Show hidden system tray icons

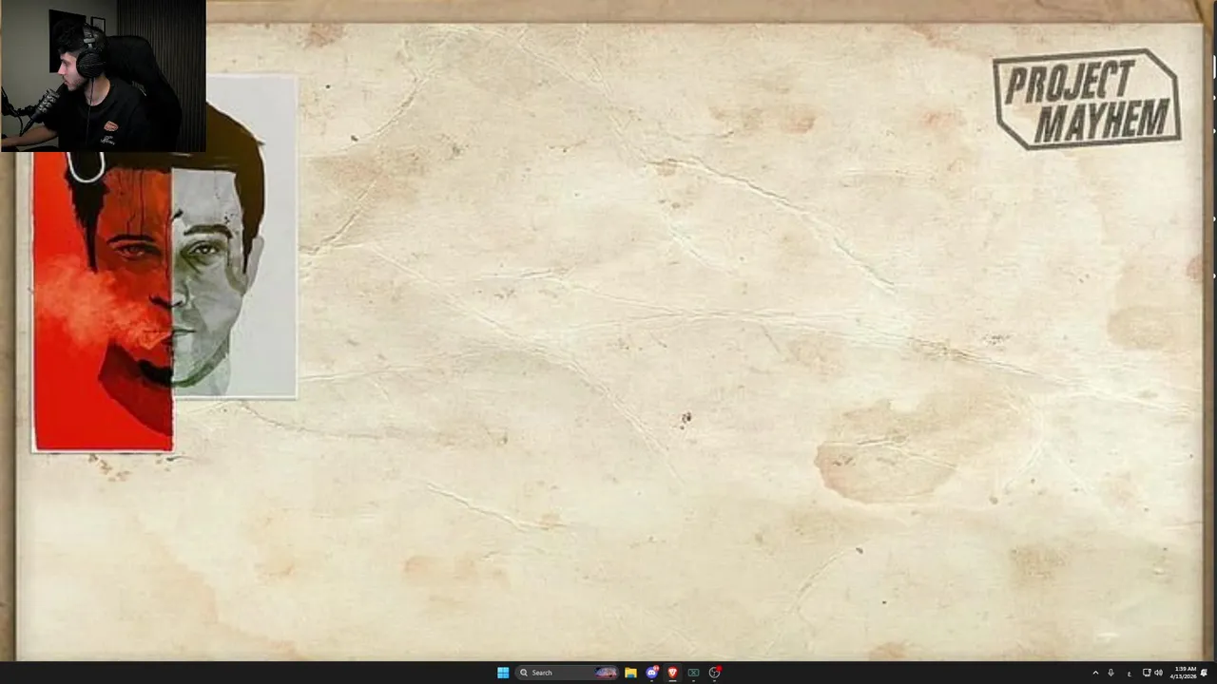pos(1095,673)
